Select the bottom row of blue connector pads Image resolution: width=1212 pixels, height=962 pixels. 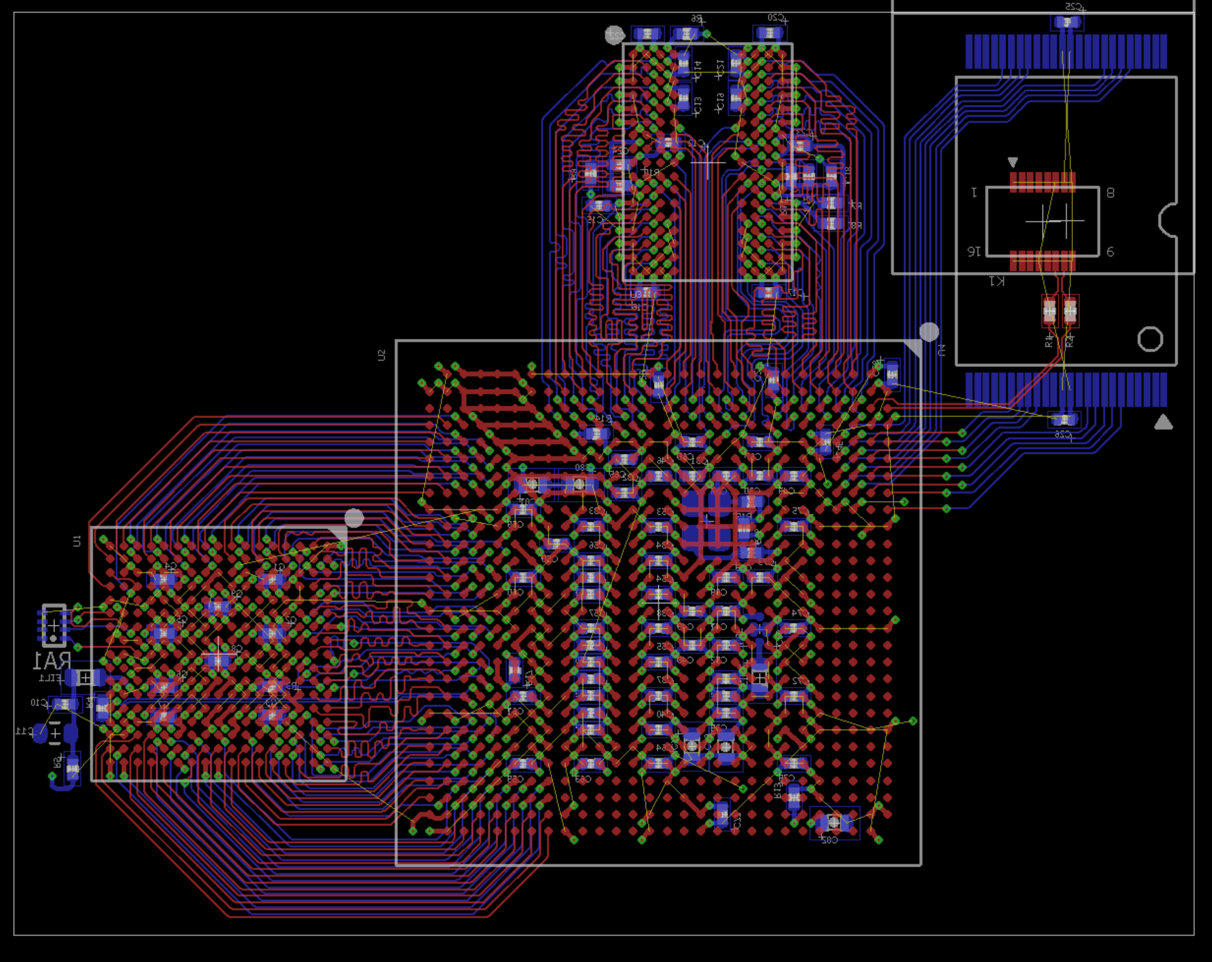click(x=1066, y=389)
